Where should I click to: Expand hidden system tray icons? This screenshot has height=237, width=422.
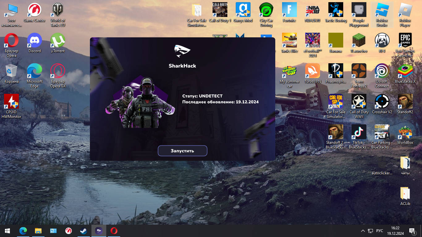(363, 231)
